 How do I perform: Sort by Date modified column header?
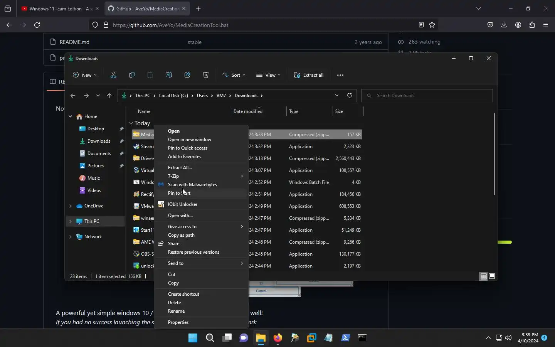pyautogui.click(x=259, y=111)
